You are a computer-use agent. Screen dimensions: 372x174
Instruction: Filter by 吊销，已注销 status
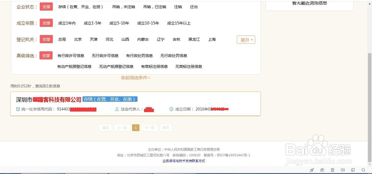[155, 7]
